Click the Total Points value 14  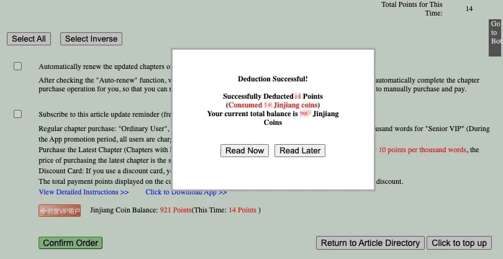point(469,9)
